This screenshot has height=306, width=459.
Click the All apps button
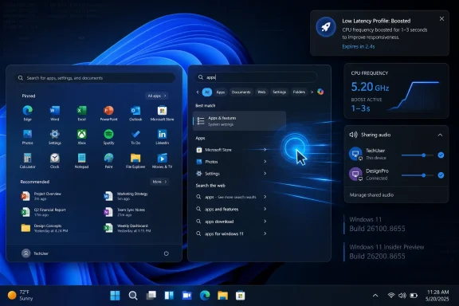(157, 96)
